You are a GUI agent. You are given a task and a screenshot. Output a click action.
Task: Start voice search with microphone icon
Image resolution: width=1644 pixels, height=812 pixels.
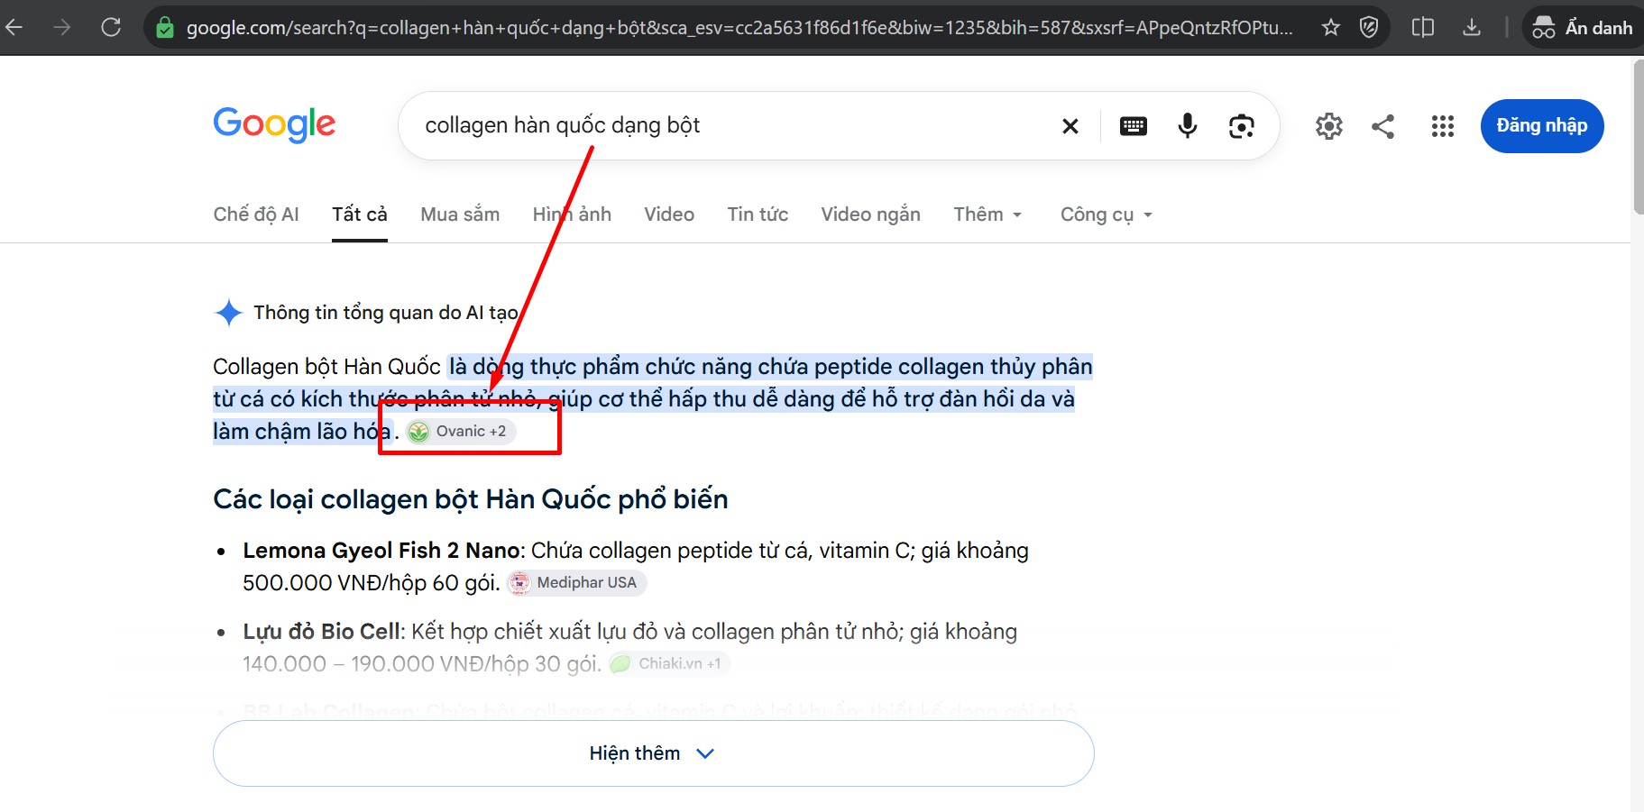coord(1188,126)
